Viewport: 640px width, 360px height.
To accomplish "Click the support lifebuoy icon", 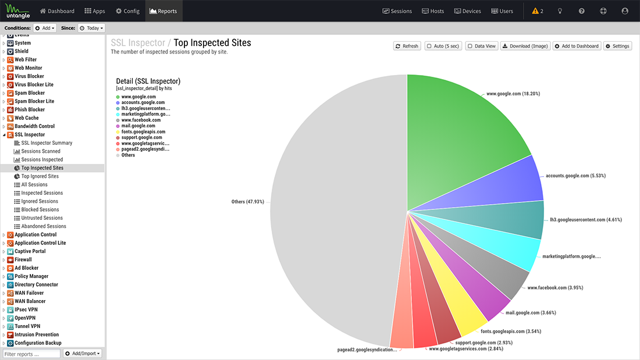I will (603, 11).
